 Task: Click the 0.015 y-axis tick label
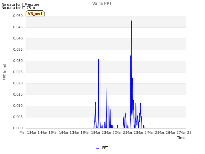coord(18,95)
